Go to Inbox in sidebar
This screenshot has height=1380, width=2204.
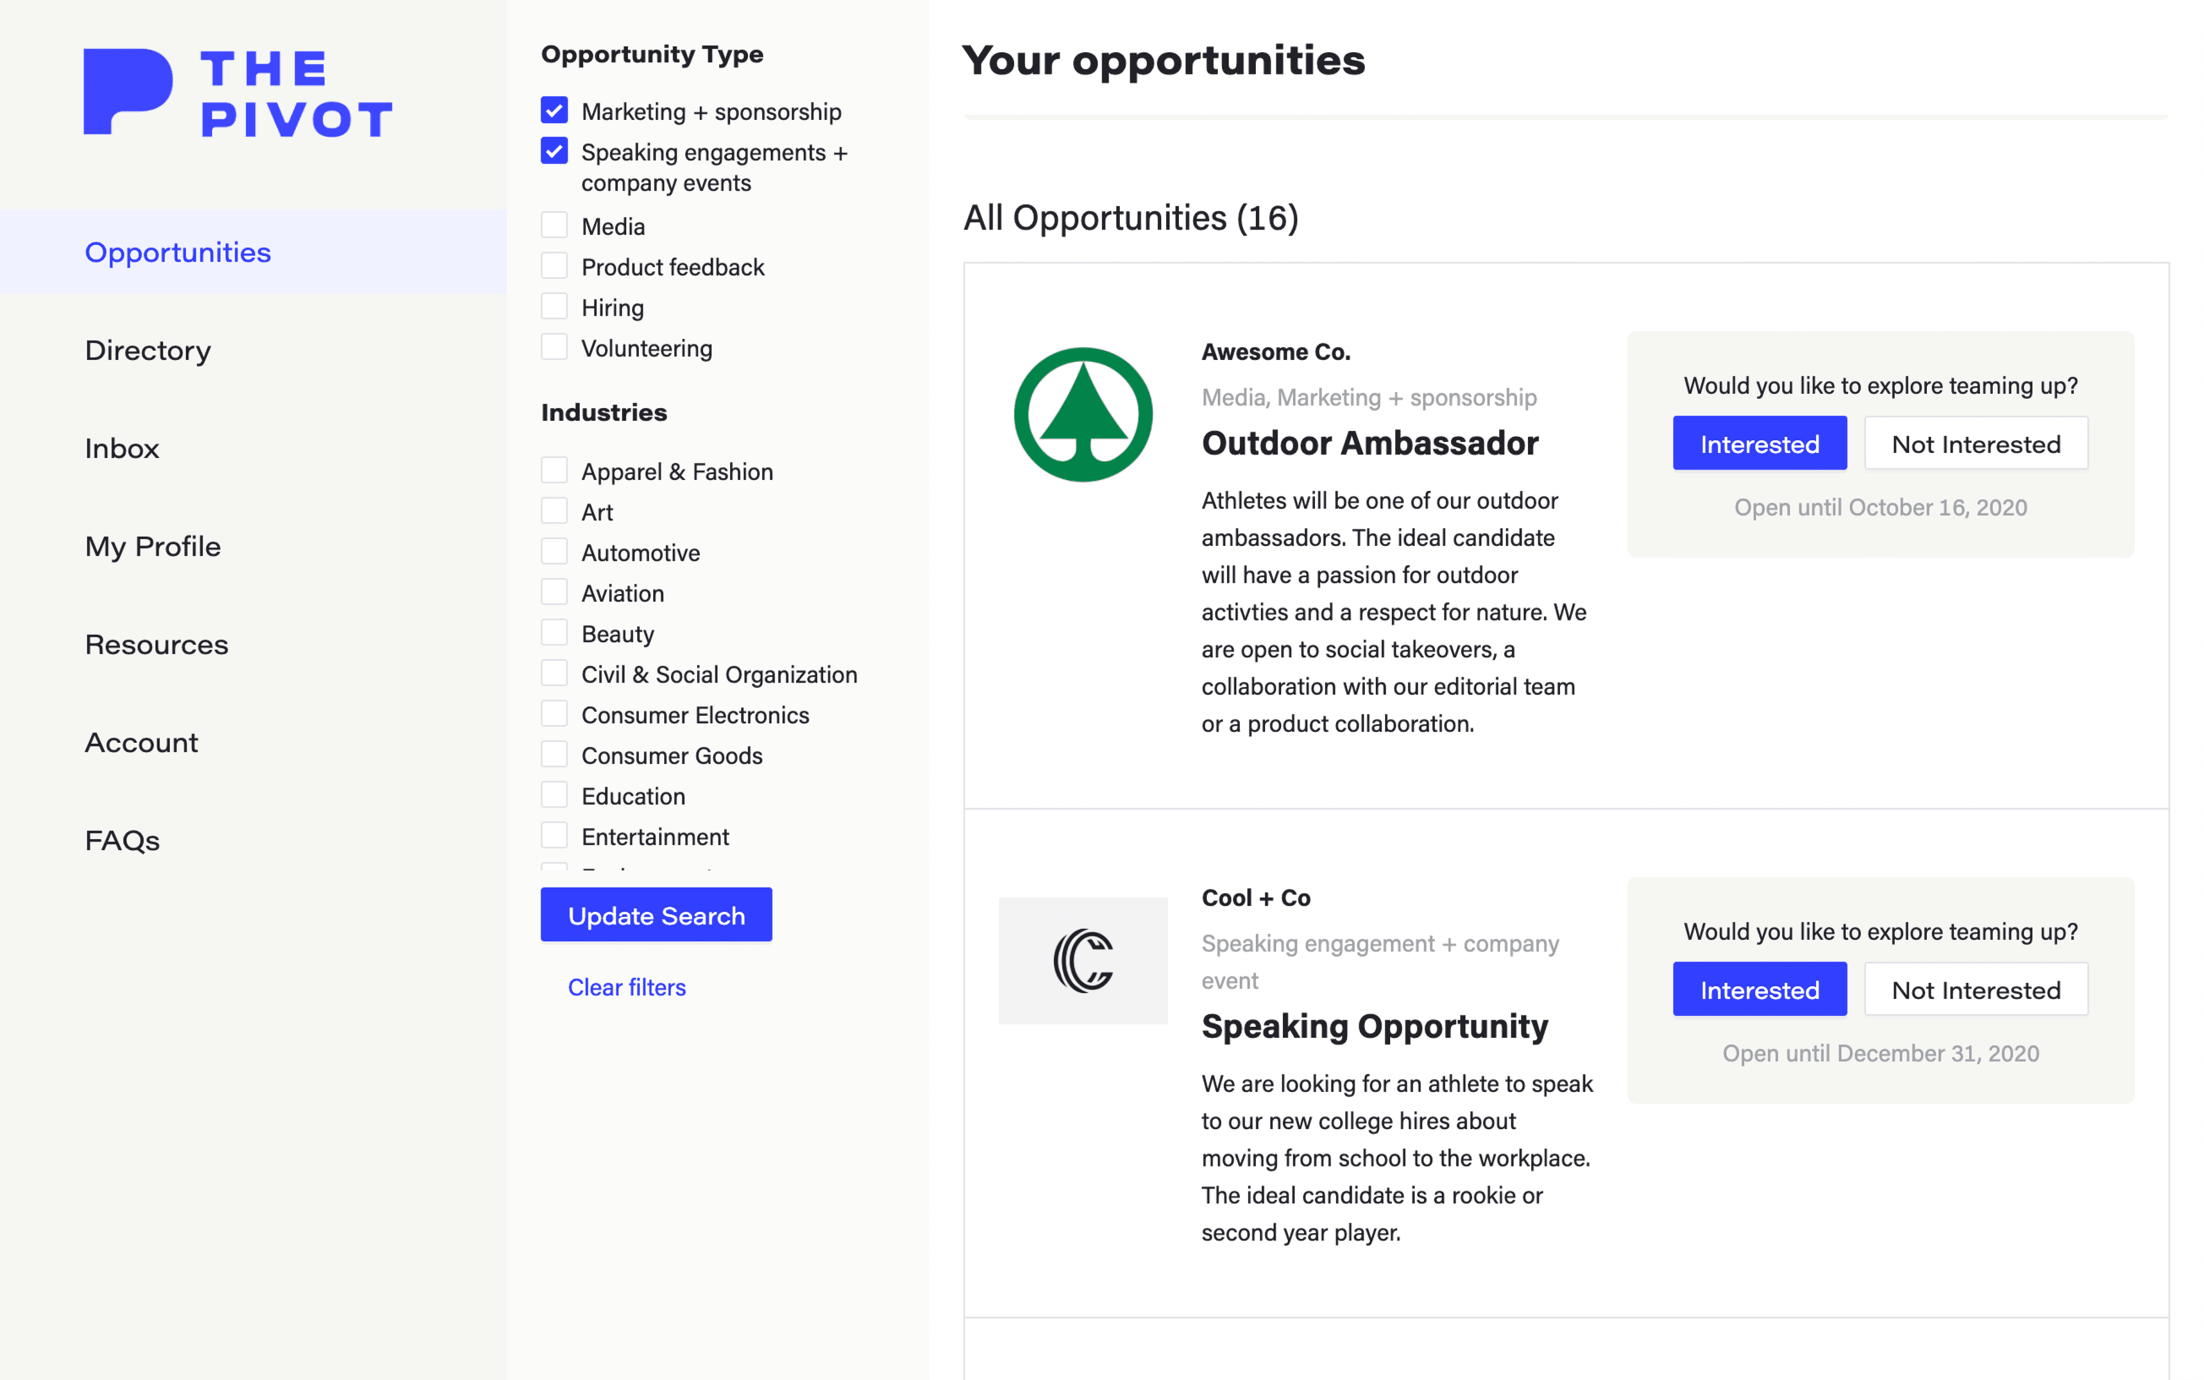coord(122,448)
